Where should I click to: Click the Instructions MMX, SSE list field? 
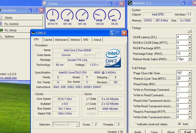tap(87, 87)
